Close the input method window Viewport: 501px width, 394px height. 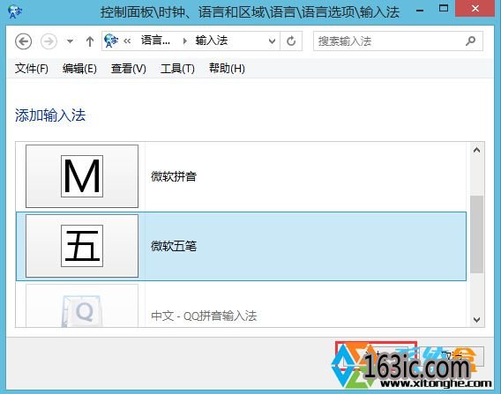click(x=475, y=9)
